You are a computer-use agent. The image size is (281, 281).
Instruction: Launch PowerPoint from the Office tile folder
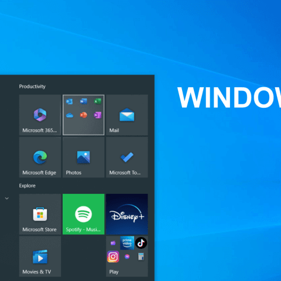pos(84,115)
